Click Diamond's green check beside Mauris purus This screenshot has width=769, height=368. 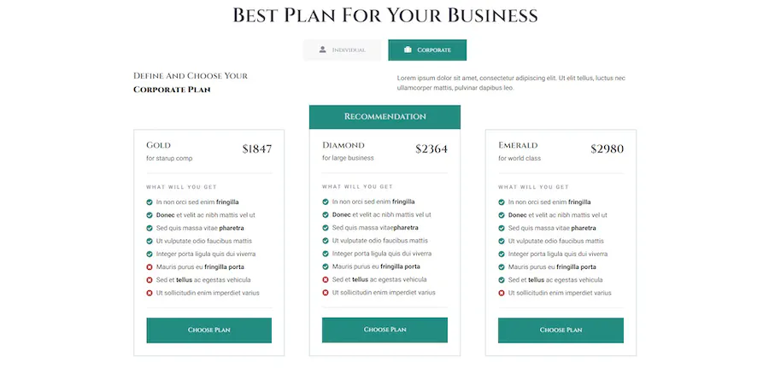tap(326, 266)
